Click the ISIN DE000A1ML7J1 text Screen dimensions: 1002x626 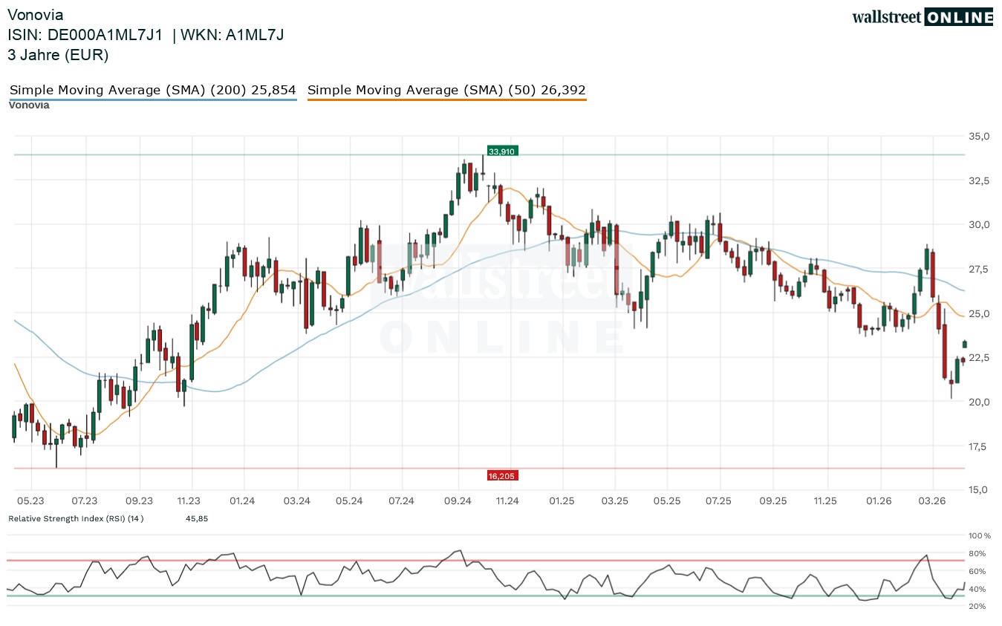point(85,35)
